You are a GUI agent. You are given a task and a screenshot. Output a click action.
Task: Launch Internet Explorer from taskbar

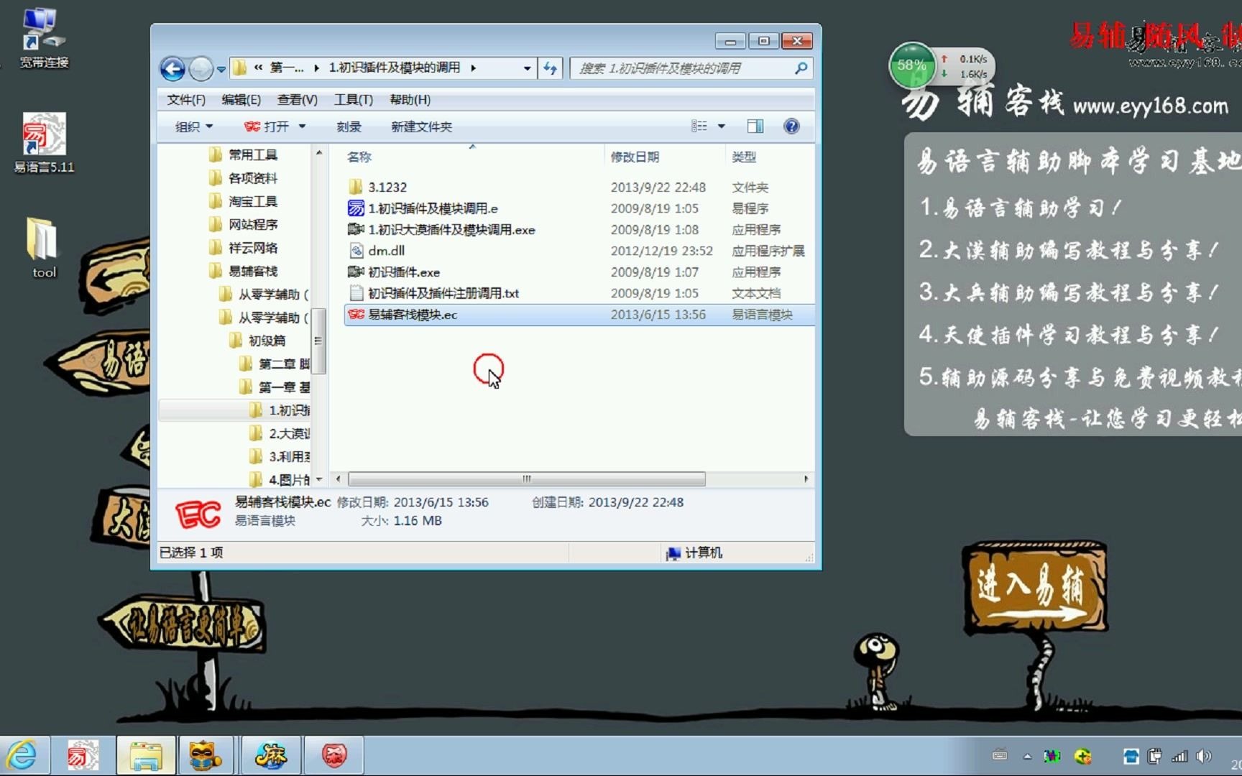22,755
